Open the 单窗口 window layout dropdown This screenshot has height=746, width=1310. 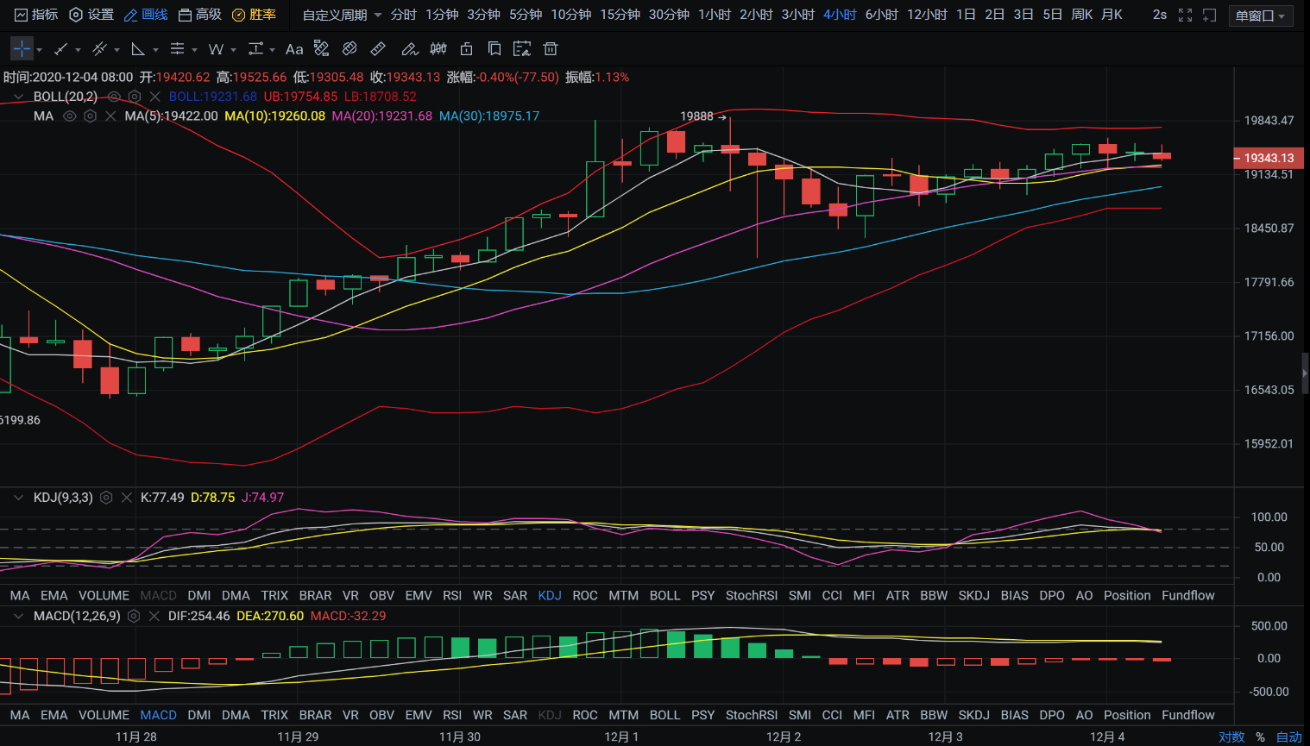[1260, 16]
